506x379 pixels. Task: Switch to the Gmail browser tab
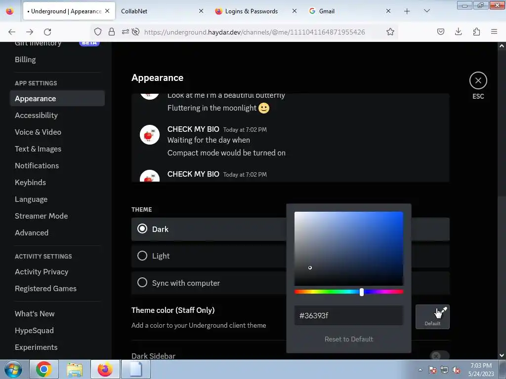click(349, 11)
